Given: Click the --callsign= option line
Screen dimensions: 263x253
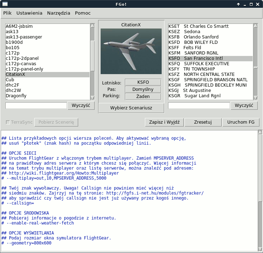Looking at the screenshot, I should 18,203.
